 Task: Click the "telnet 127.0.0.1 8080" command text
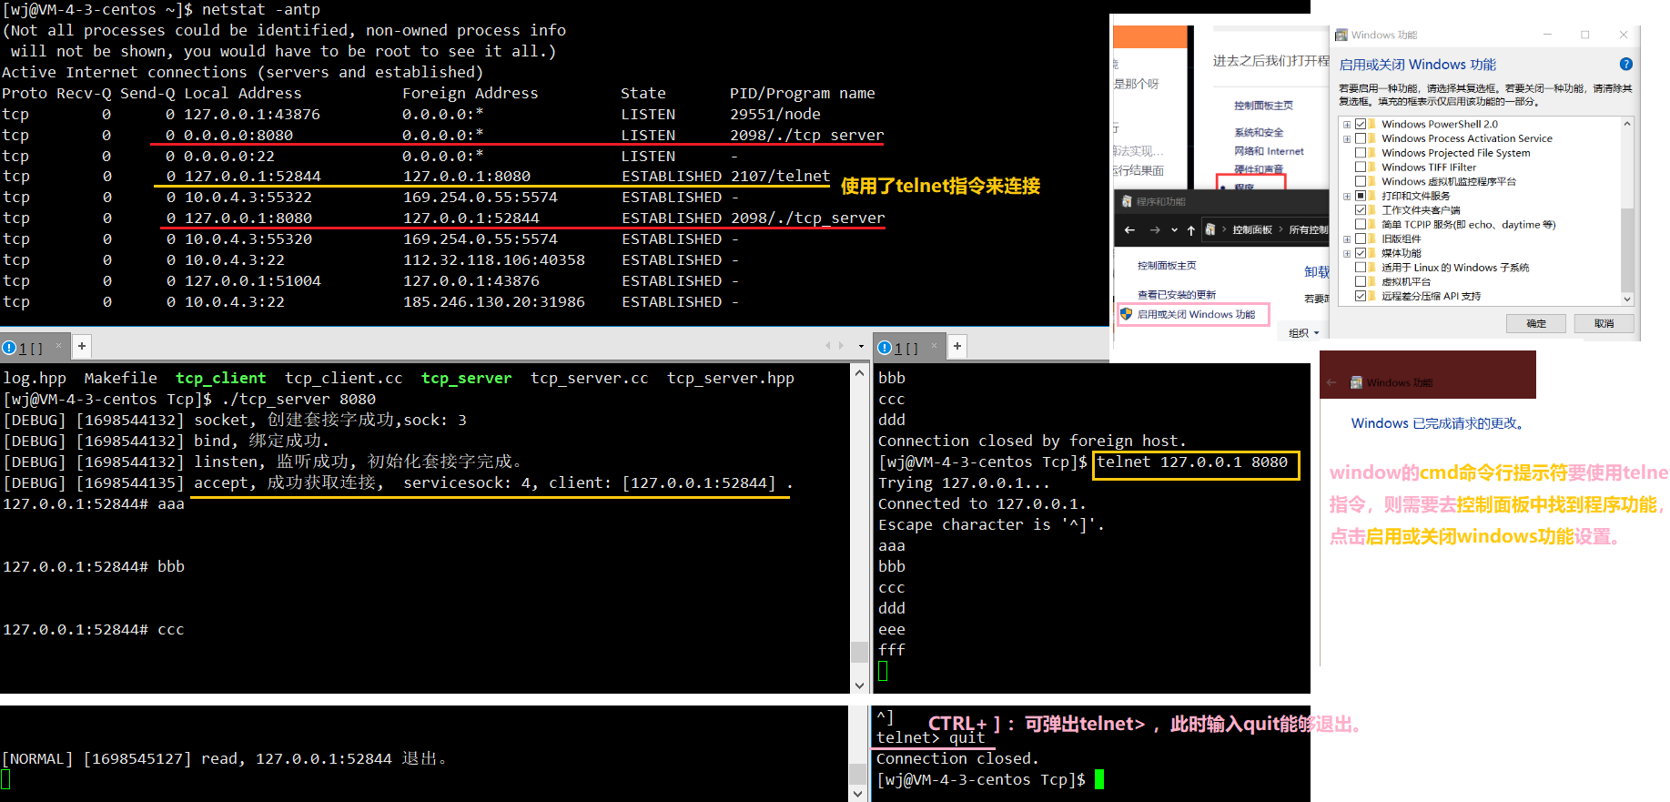pyautogui.click(x=1192, y=462)
